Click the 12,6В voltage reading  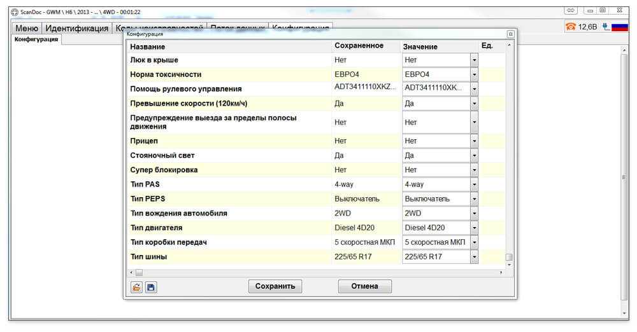pyautogui.click(x=587, y=27)
